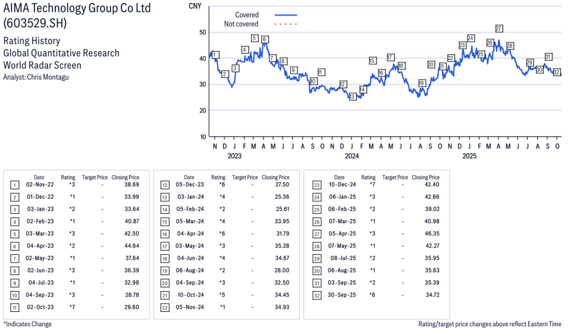
Task: Click chart marker 32 at the line's end
Action: click(x=557, y=72)
